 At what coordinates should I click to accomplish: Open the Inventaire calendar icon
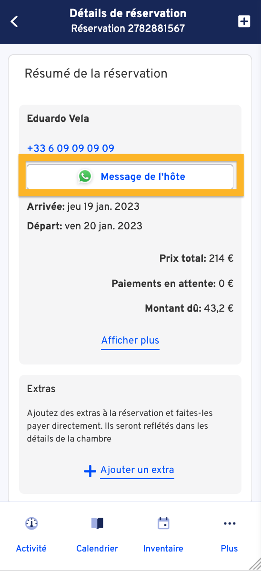163,523
